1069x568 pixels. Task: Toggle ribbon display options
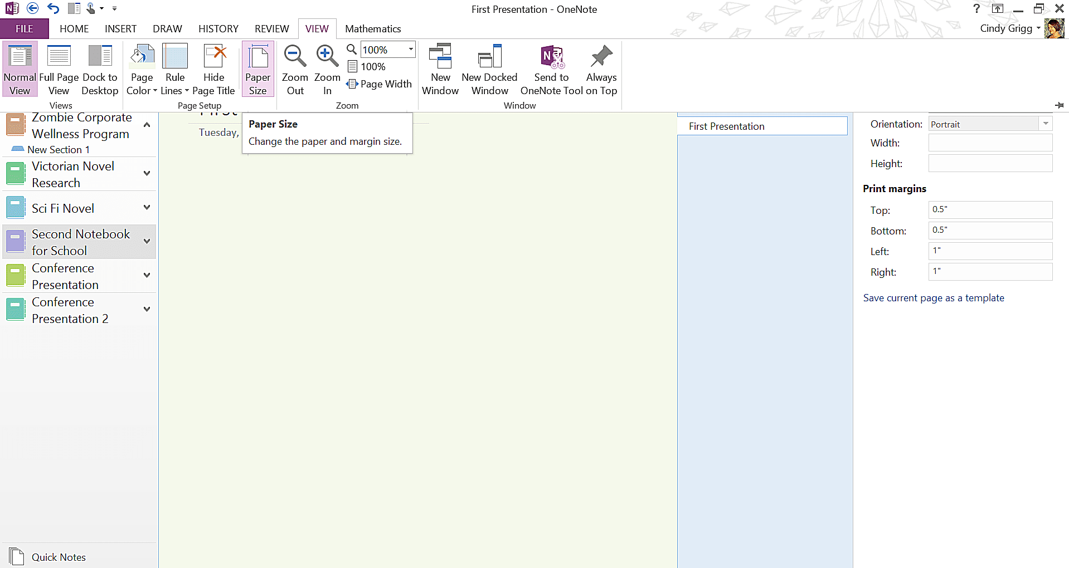[x=997, y=8]
